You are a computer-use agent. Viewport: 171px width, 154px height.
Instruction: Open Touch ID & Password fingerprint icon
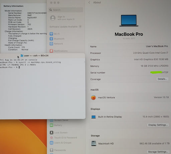coord(51,138)
